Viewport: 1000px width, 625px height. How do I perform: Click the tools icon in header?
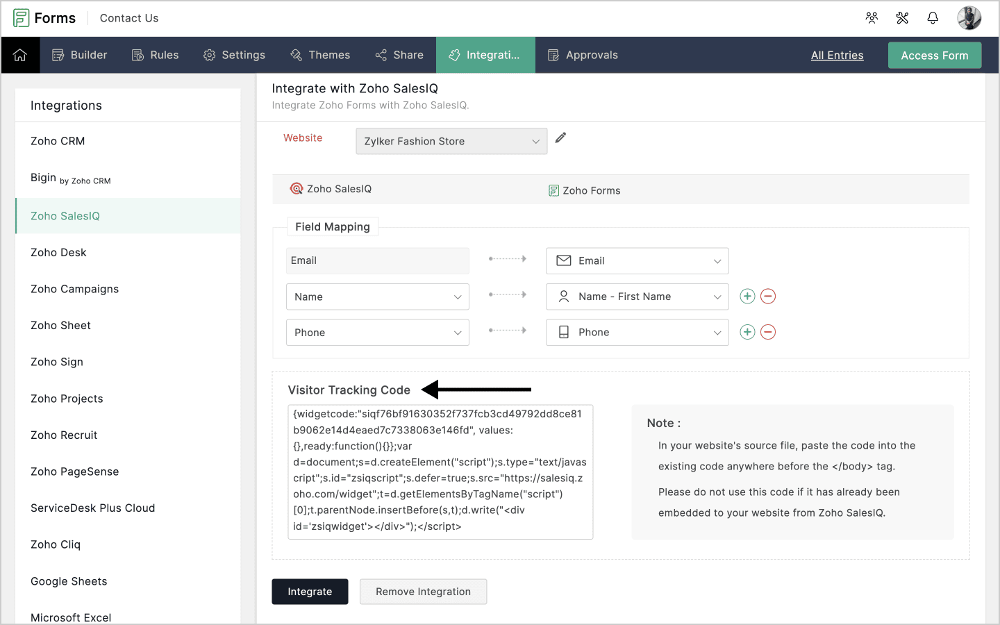(903, 18)
